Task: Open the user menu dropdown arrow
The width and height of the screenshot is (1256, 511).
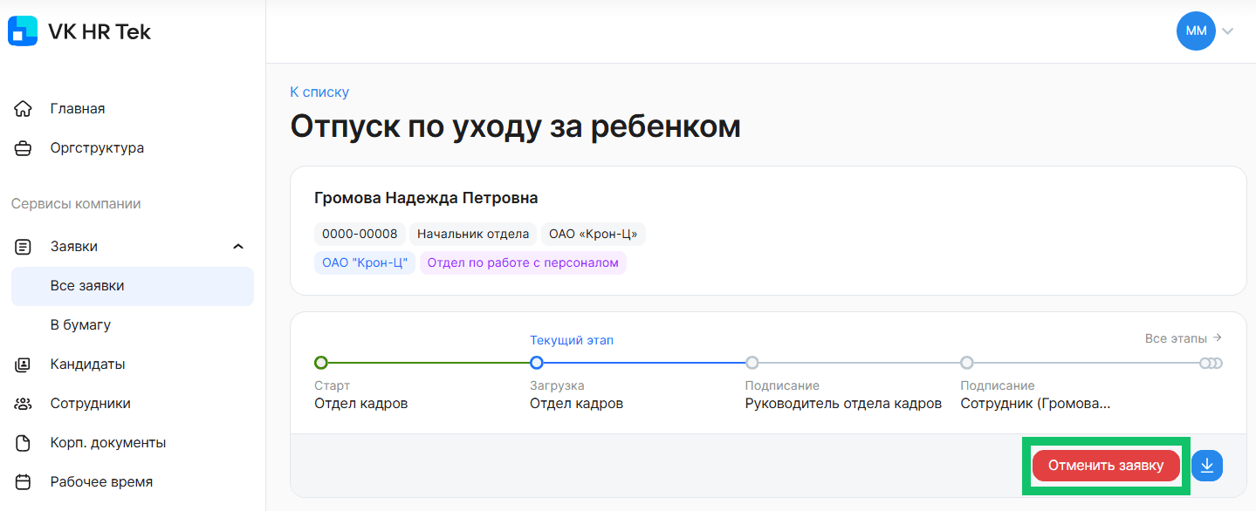Action: pyautogui.click(x=1228, y=31)
